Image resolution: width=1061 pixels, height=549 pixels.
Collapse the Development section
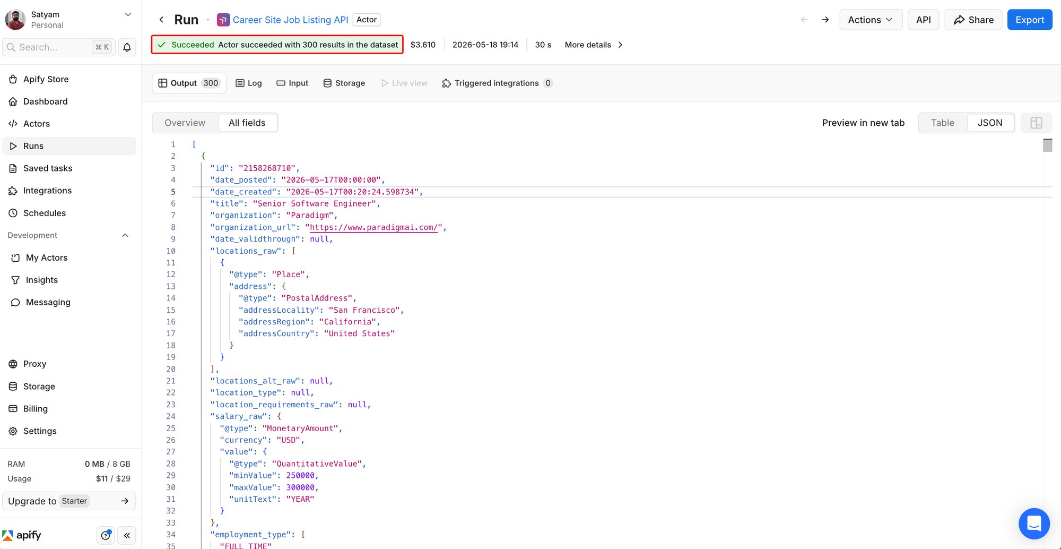click(x=125, y=235)
